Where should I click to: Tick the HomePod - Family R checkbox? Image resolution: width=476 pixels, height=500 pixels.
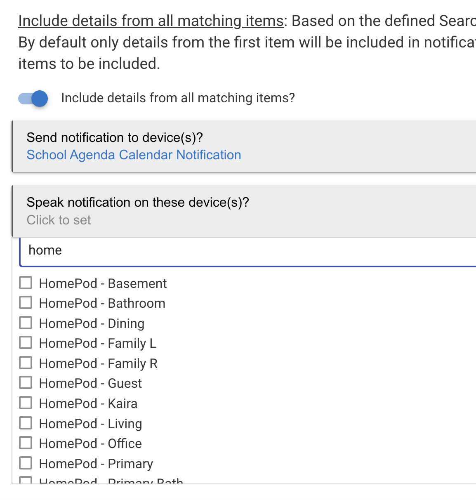point(26,363)
